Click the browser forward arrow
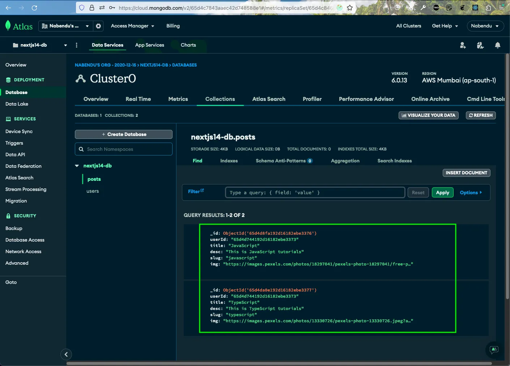The height and width of the screenshot is (366, 510). click(21, 8)
